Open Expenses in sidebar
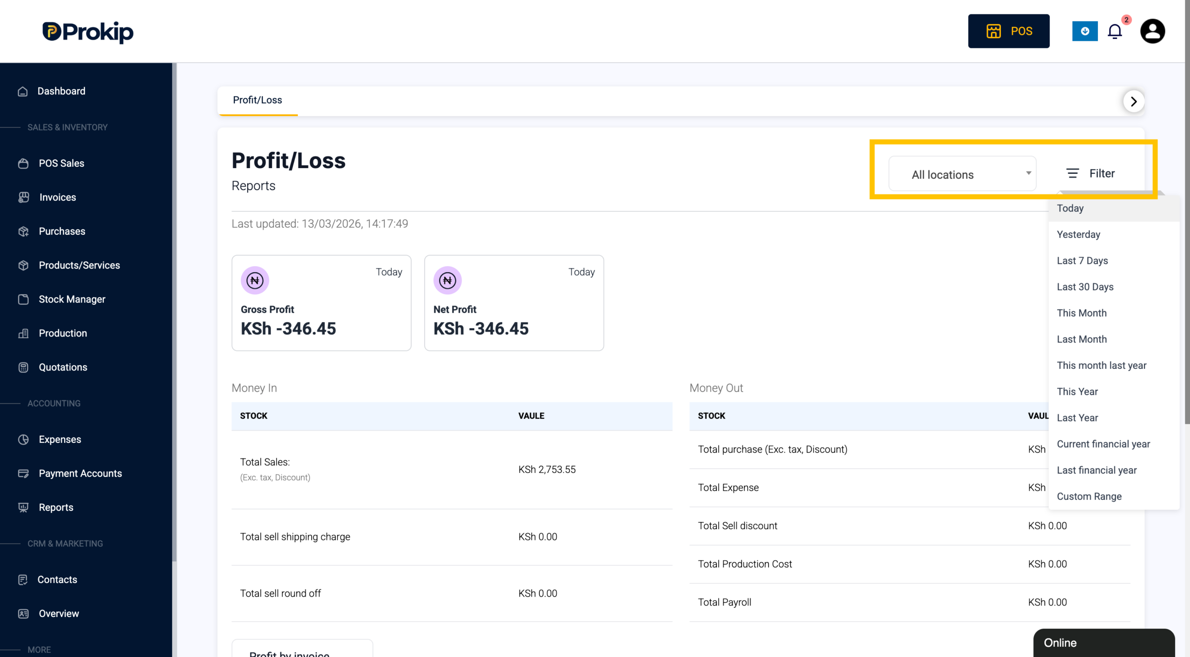Image resolution: width=1190 pixels, height=657 pixels. (x=60, y=440)
